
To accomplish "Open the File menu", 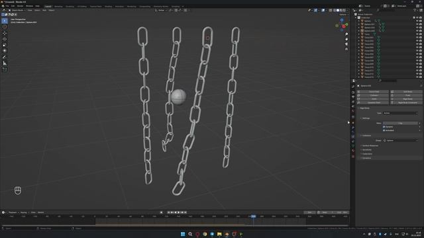I will pyautogui.click(x=7, y=6).
